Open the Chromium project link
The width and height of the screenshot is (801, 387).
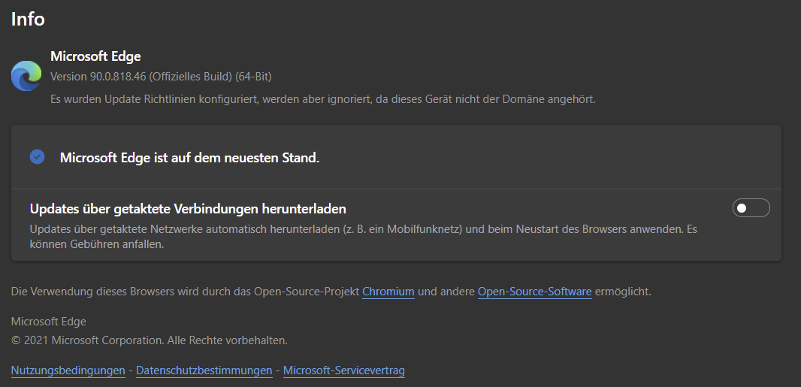point(388,291)
